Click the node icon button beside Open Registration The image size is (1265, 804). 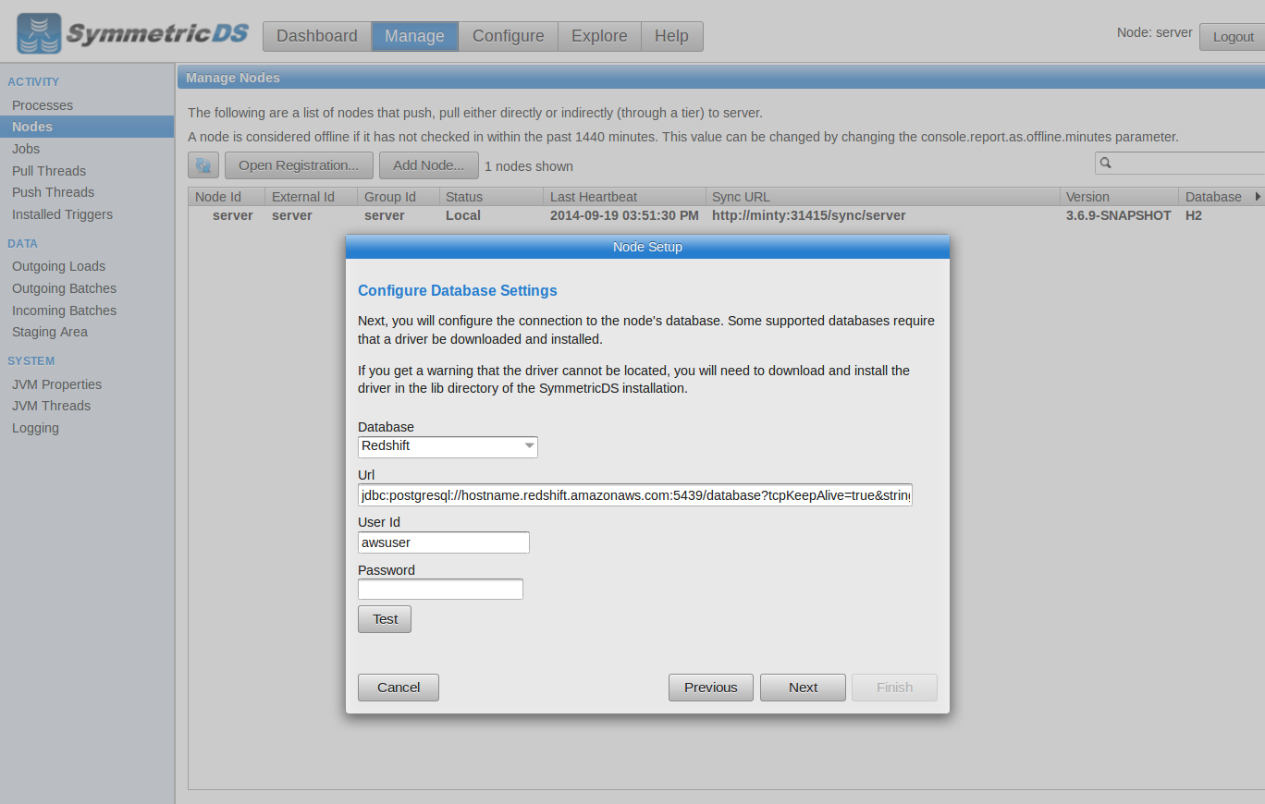[203, 165]
